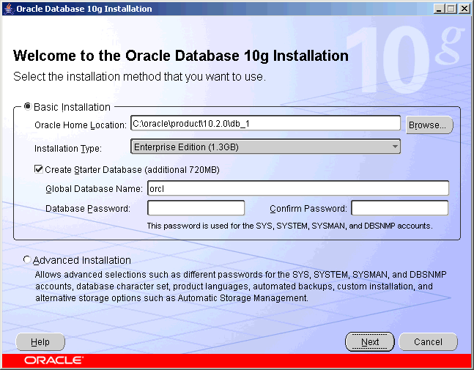Click the Oracle logo in the red footer
Viewport: 474px width, 370px height.
[53, 361]
